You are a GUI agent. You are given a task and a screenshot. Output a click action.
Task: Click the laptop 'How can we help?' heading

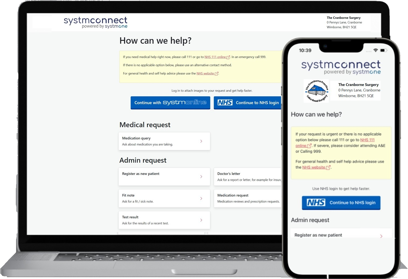[x=155, y=41]
